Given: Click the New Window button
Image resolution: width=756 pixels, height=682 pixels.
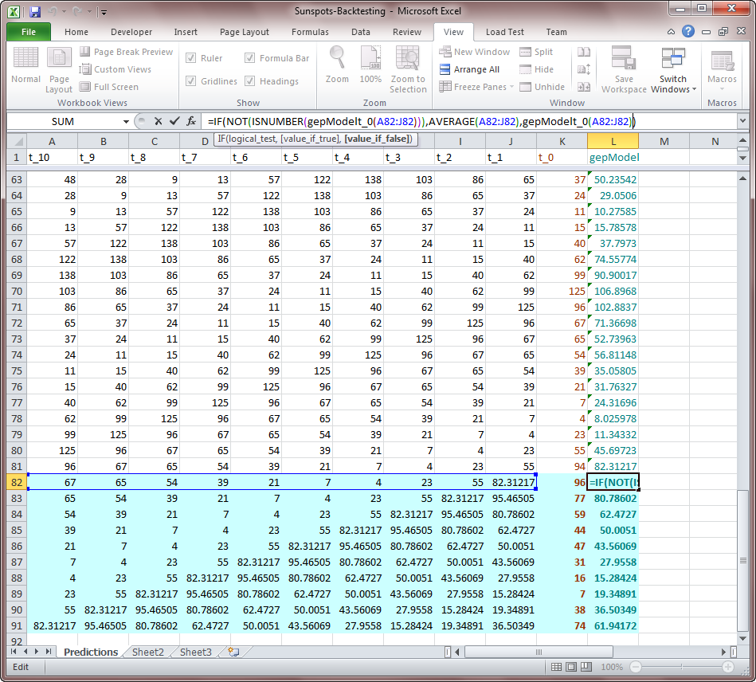Looking at the screenshot, I should tap(474, 52).
